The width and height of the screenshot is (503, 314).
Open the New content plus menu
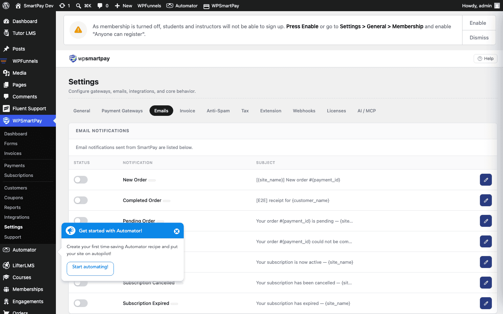point(123,6)
